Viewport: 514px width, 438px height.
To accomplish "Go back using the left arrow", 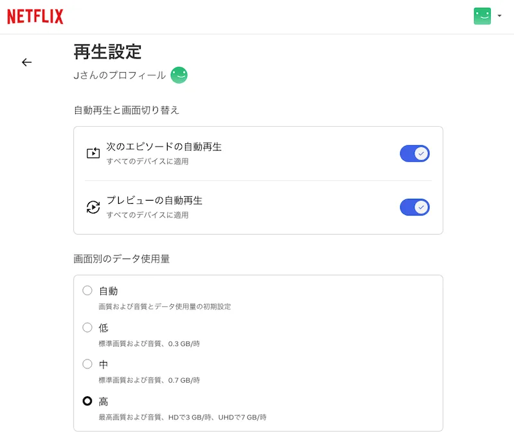I will [26, 62].
